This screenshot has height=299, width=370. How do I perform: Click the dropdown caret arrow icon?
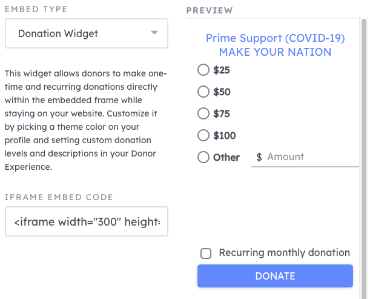154,33
